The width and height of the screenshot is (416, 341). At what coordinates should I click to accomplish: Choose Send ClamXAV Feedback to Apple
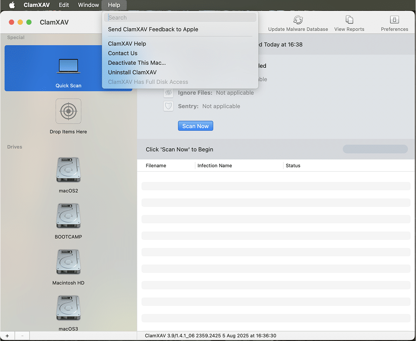(x=153, y=30)
